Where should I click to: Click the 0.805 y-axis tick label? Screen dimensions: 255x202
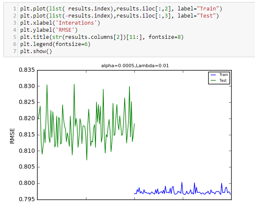tap(27, 167)
